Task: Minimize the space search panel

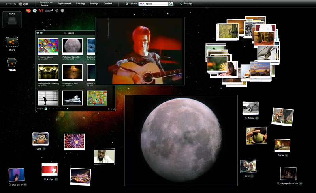Action: click(x=38, y=33)
